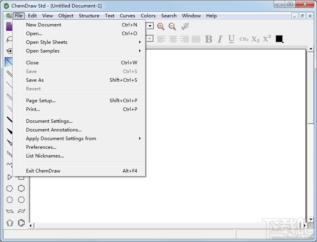The width and height of the screenshot is (317, 242).
Task: Select the Acyclic Chain tool
Action: tap(9, 164)
